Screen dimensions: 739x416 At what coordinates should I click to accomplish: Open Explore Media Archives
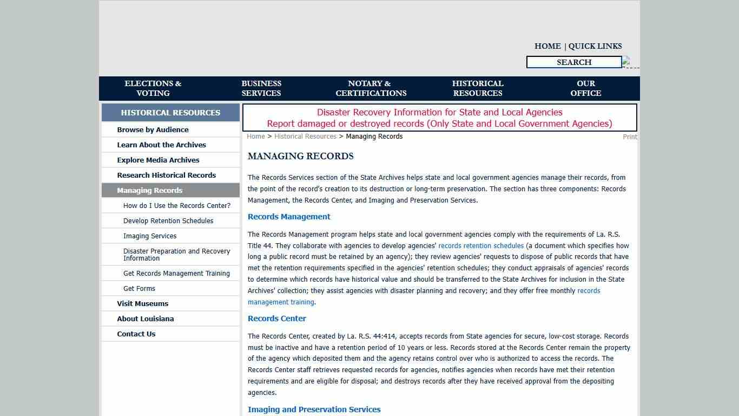point(158,160)
